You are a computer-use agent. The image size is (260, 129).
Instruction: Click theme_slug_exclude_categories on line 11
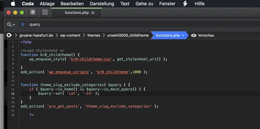tap(72, 85)
